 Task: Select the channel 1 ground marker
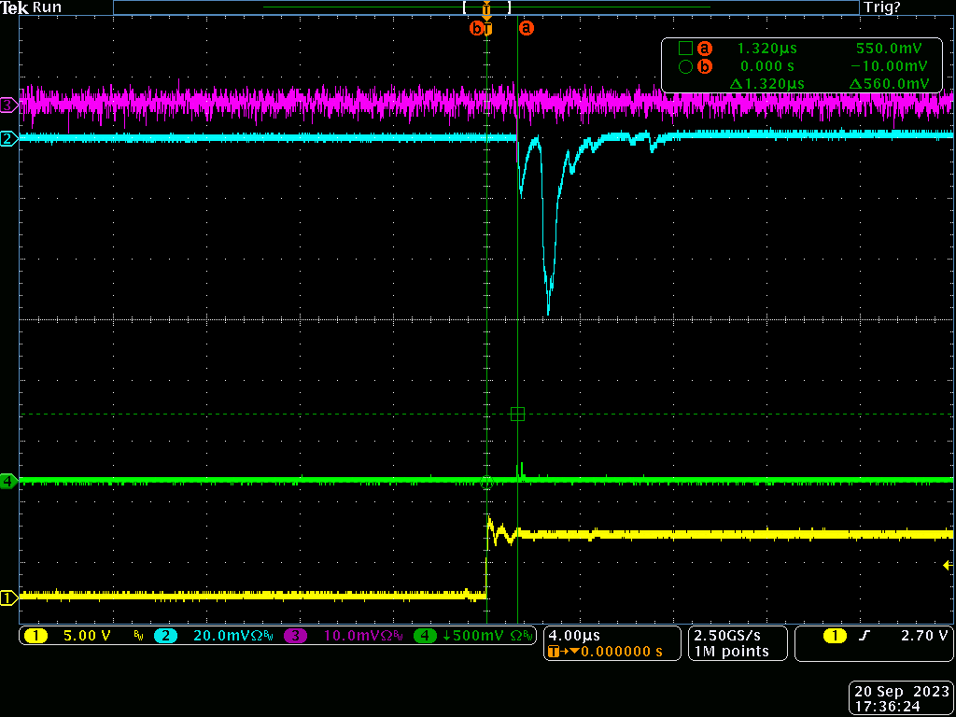[x=8, y=597]
